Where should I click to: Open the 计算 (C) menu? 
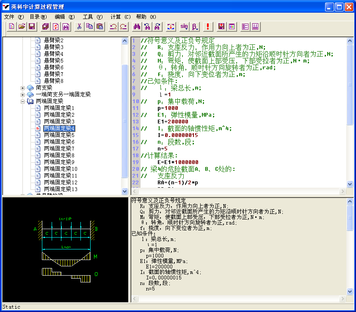pos(120,17)
